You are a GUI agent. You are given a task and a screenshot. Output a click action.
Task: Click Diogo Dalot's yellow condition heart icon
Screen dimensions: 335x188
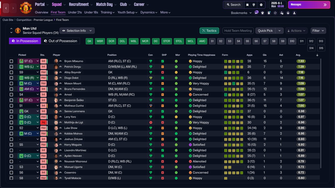click(151, 78)
